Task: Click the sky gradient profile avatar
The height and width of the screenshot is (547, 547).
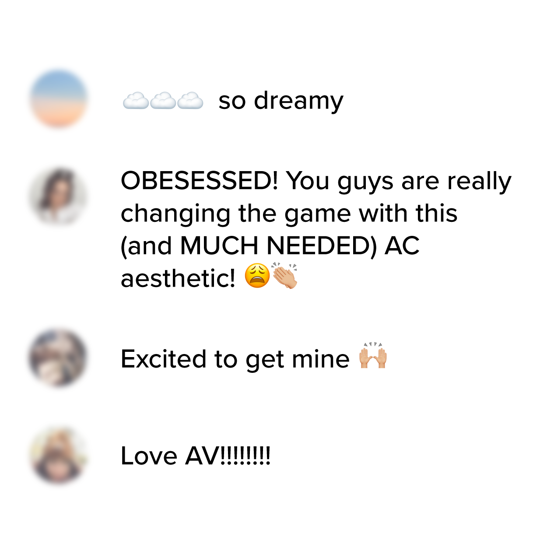Action: click(x=59, y=98)
